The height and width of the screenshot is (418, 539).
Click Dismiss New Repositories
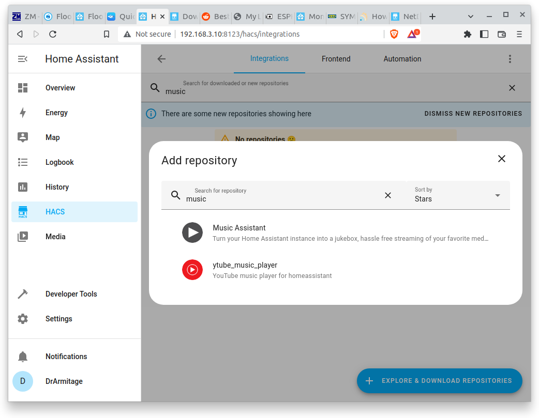(x=473, y=114)
